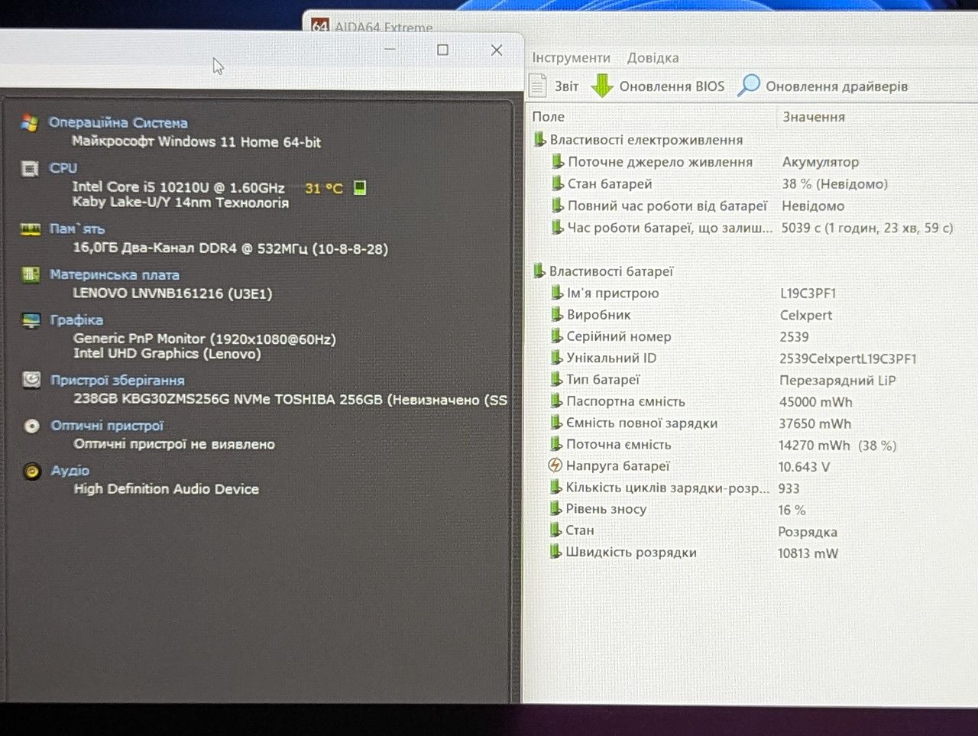
Task: Click the Звіт document page icon
Action: pos(538,85)
